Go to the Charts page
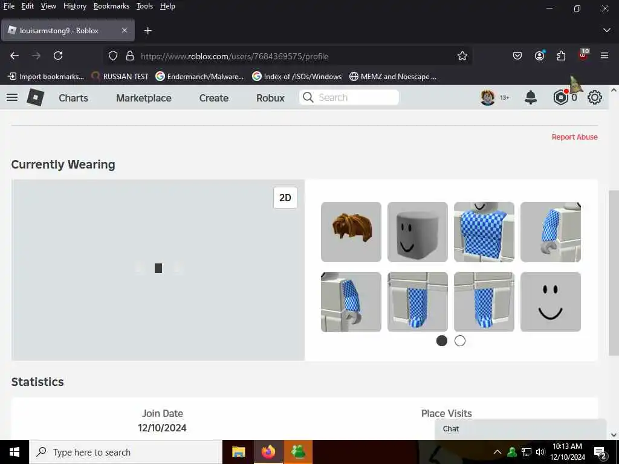Viewport: 619px width, 464px height. click(73, 98)
